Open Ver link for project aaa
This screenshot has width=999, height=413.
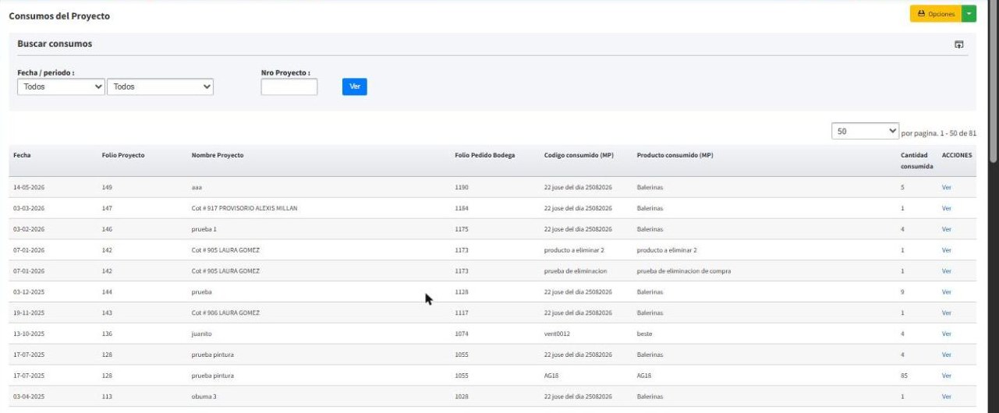pos(947,188)
